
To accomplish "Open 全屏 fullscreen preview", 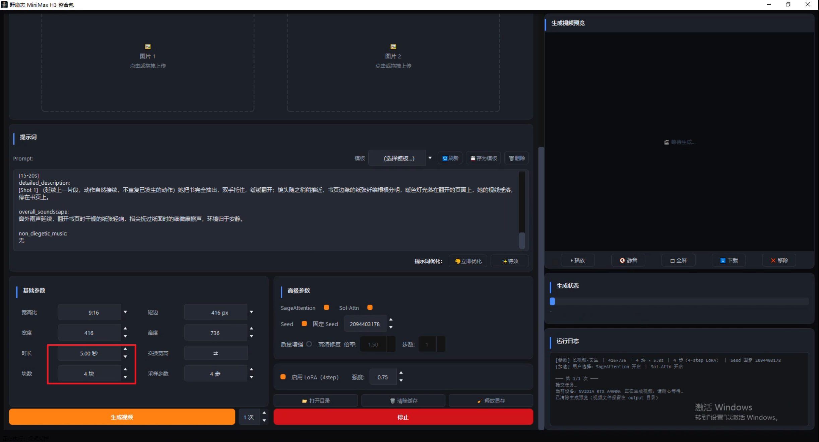I will 678,260.
